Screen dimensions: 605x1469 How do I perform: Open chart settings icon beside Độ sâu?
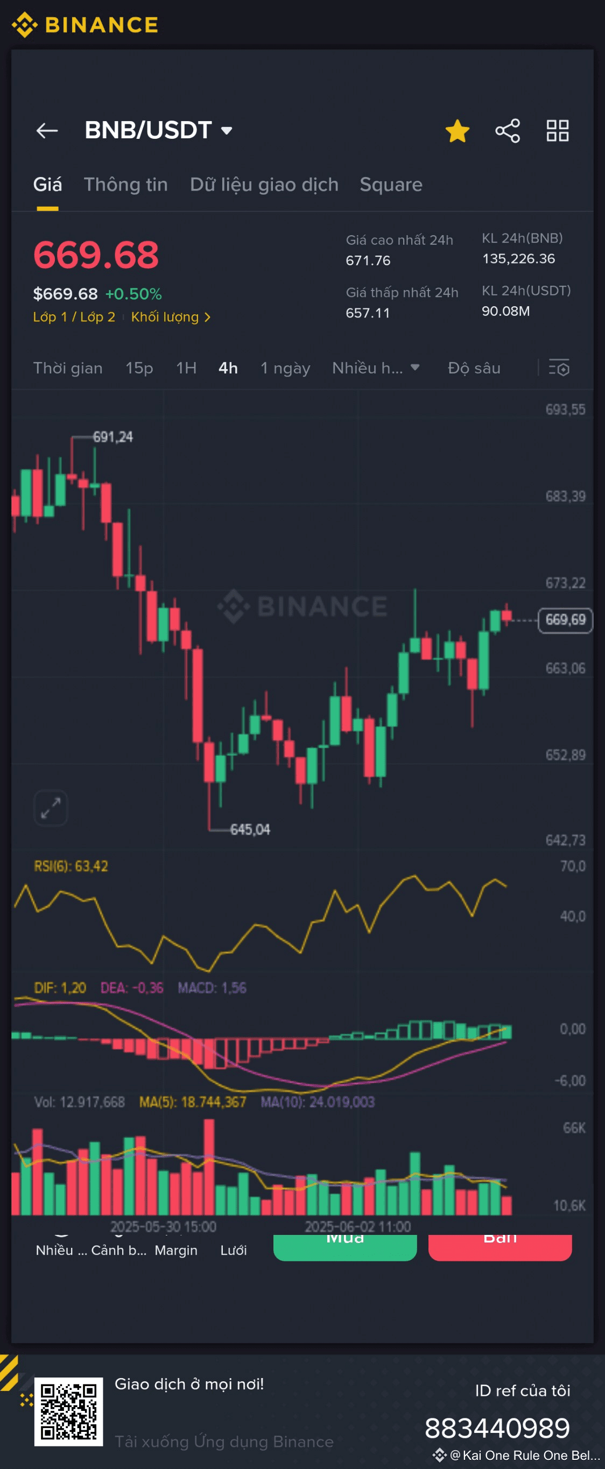[559, 369]
